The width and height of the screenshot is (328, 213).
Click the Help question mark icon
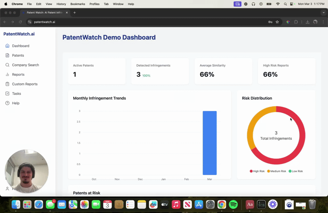pyautogui.click(x=7, y=103)
